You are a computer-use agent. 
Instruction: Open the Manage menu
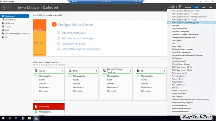tap(188, 7)
